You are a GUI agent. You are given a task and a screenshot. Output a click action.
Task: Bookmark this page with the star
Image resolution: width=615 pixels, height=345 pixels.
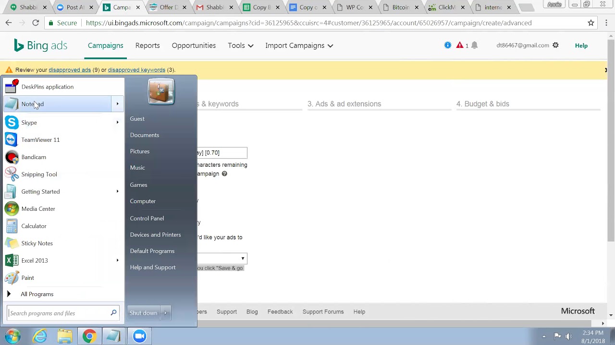[x=591, y=23]
